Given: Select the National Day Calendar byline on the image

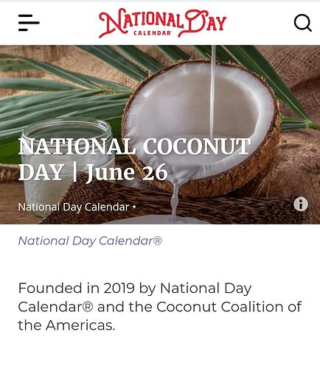Looking at the screenshot, I should coord(74,207).
